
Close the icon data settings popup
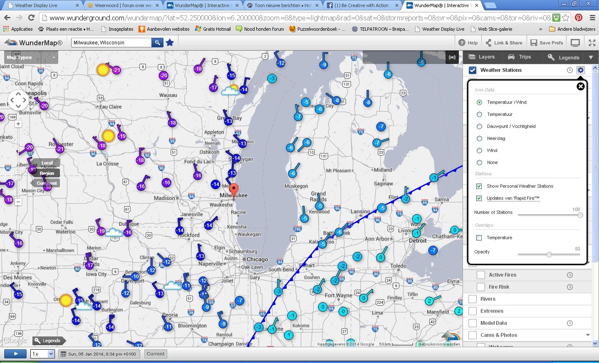(x=581, y=86)
